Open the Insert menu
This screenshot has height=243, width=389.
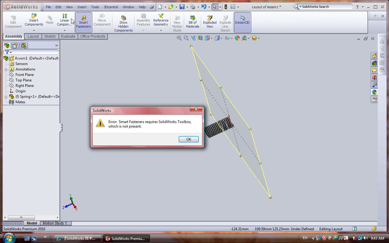(82, 7)
